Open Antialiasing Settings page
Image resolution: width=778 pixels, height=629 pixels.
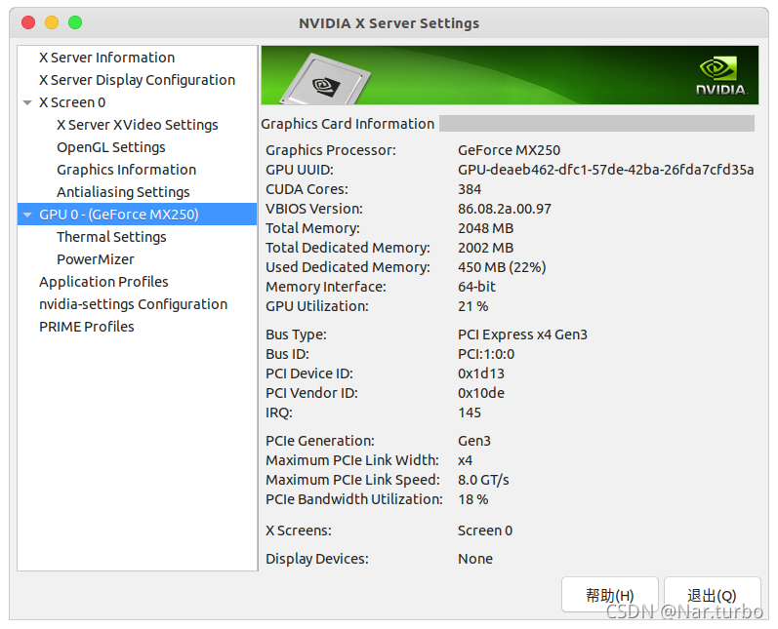[123, 192]
